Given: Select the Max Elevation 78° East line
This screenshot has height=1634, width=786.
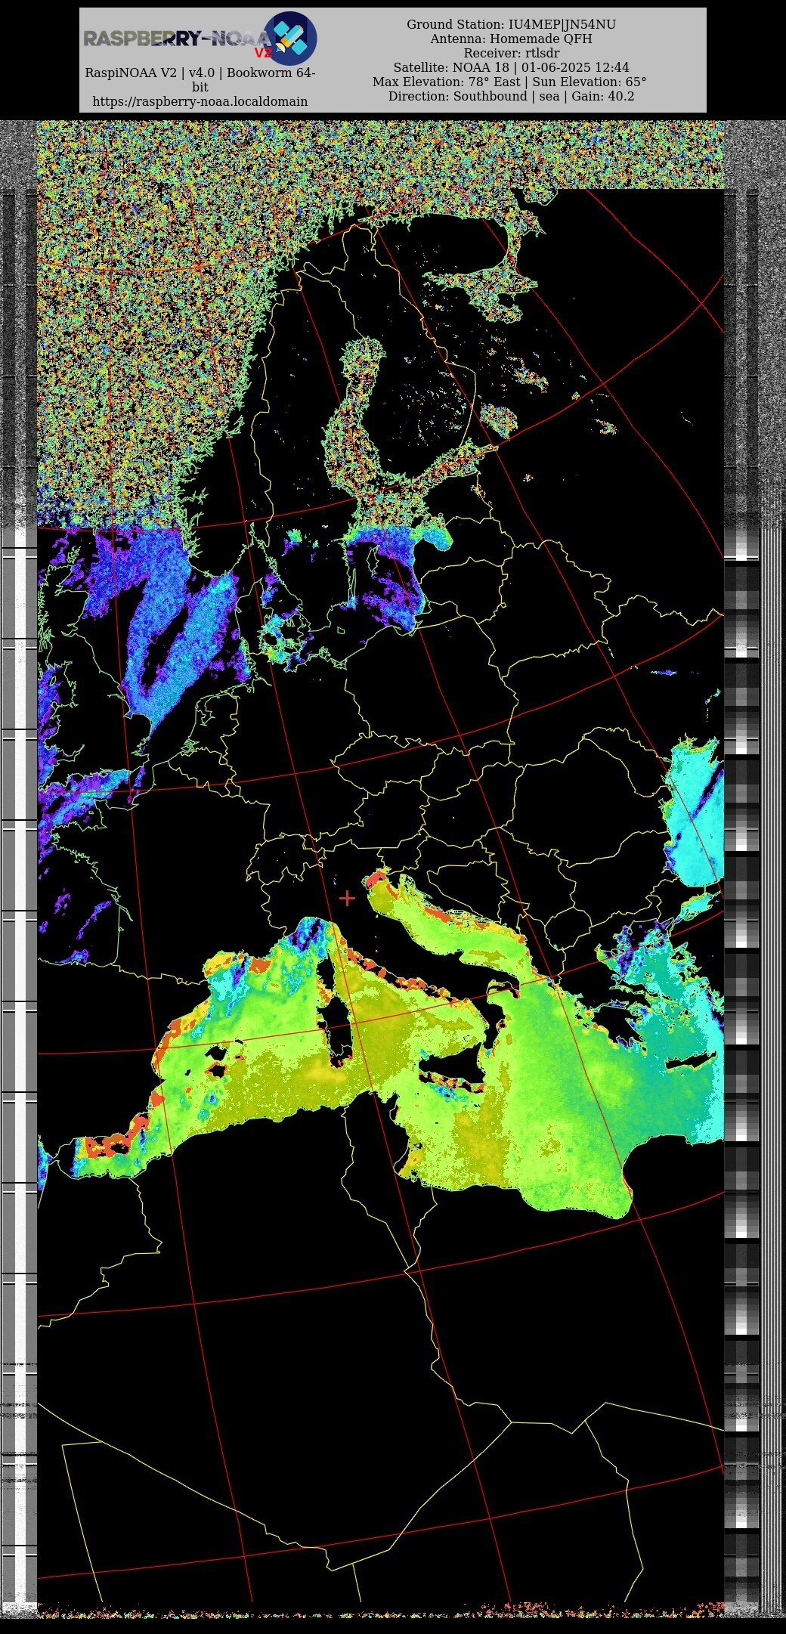Looking at the screenshot, I should coord(509,82).
